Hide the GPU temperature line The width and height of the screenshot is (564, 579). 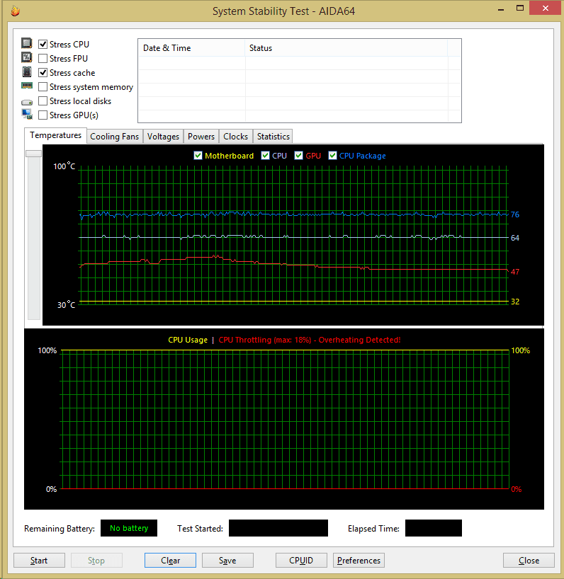pyautogui.click(x=298, y=156)
